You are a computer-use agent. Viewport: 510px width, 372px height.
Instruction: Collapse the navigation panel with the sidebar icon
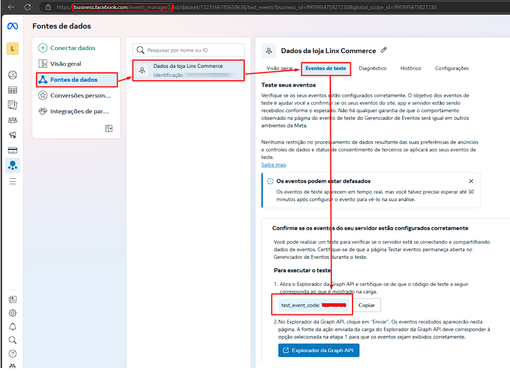[x=109, y=128]
